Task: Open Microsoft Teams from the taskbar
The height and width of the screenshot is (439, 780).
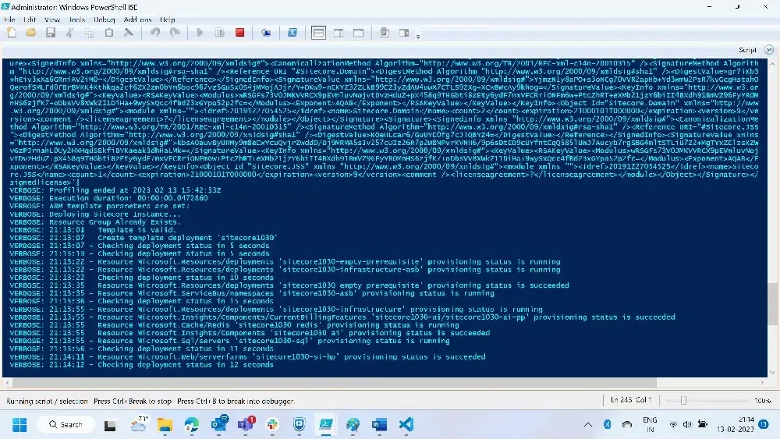Action: [246, 425]
